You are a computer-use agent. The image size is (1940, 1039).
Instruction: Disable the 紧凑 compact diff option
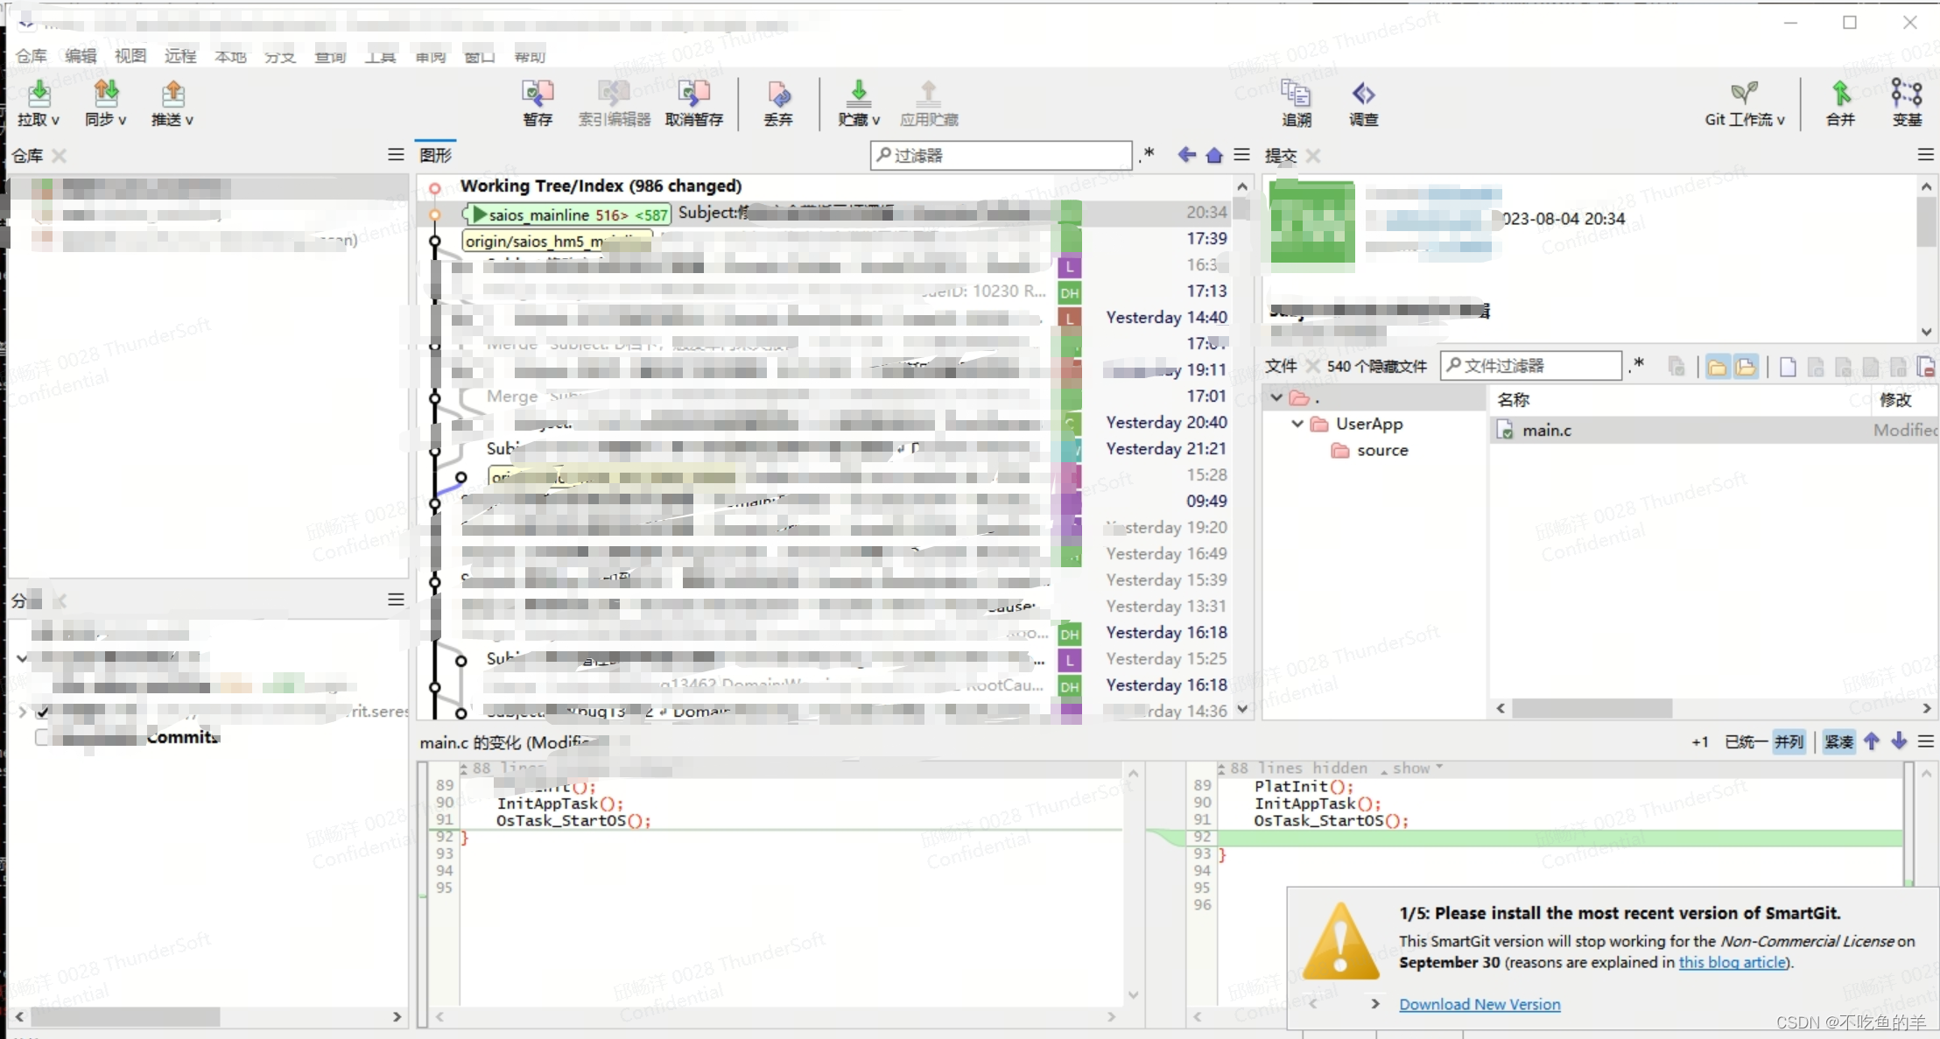click(x=1838, y=741)
